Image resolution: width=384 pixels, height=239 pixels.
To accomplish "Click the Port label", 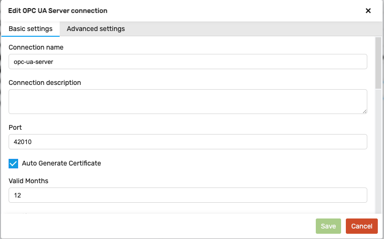I will pyautogui.click(x=15, y=127).
